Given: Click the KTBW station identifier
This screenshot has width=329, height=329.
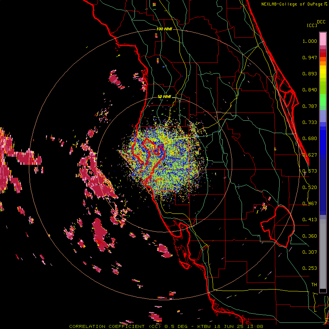Looking at the screenshot, I should pos(204,326).
